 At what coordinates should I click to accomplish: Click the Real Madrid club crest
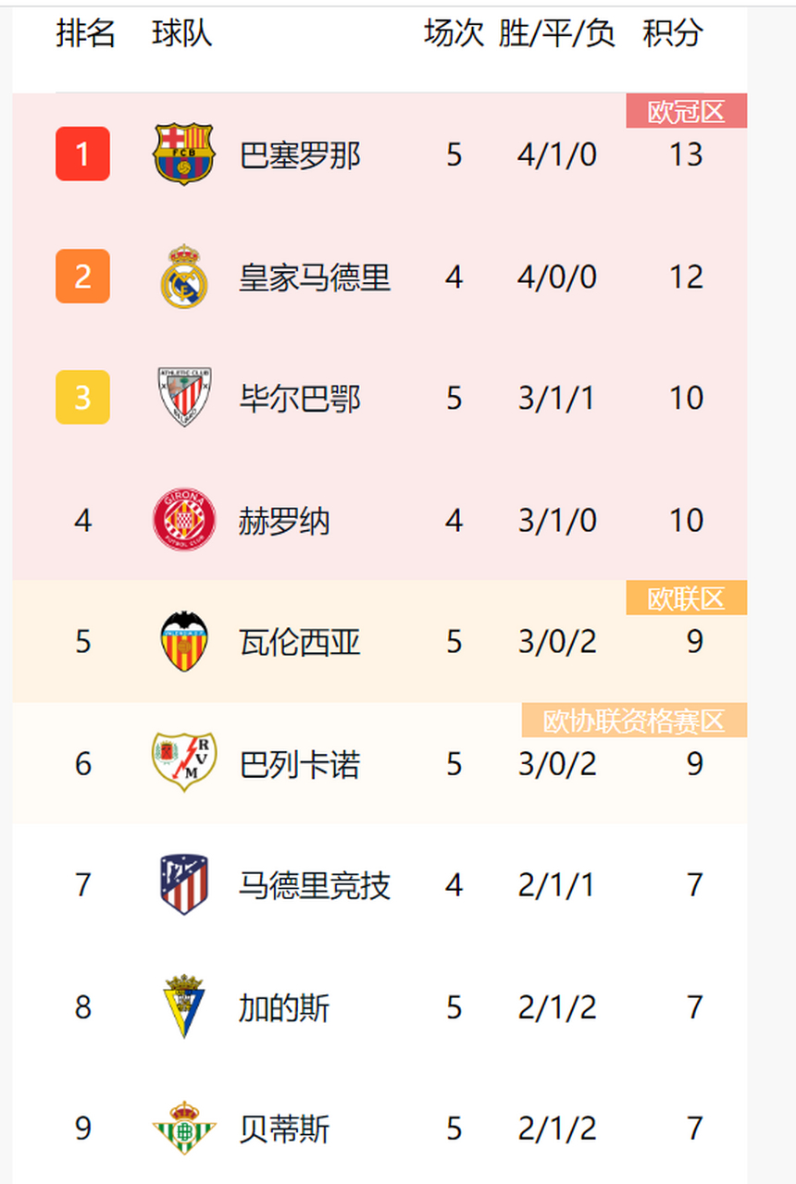(x=183, y=277)
